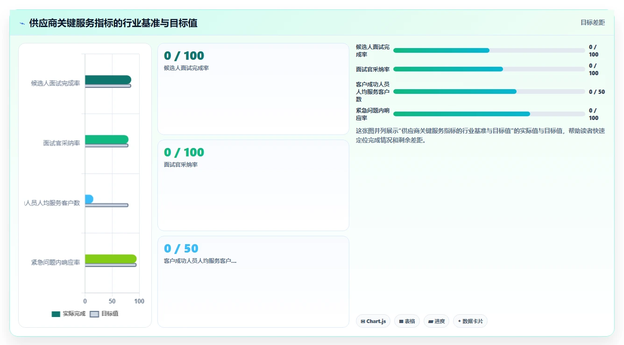This screenshot has height=345, width=624.
Task: Click the x-axis value 100
Action: pos(139,302)
